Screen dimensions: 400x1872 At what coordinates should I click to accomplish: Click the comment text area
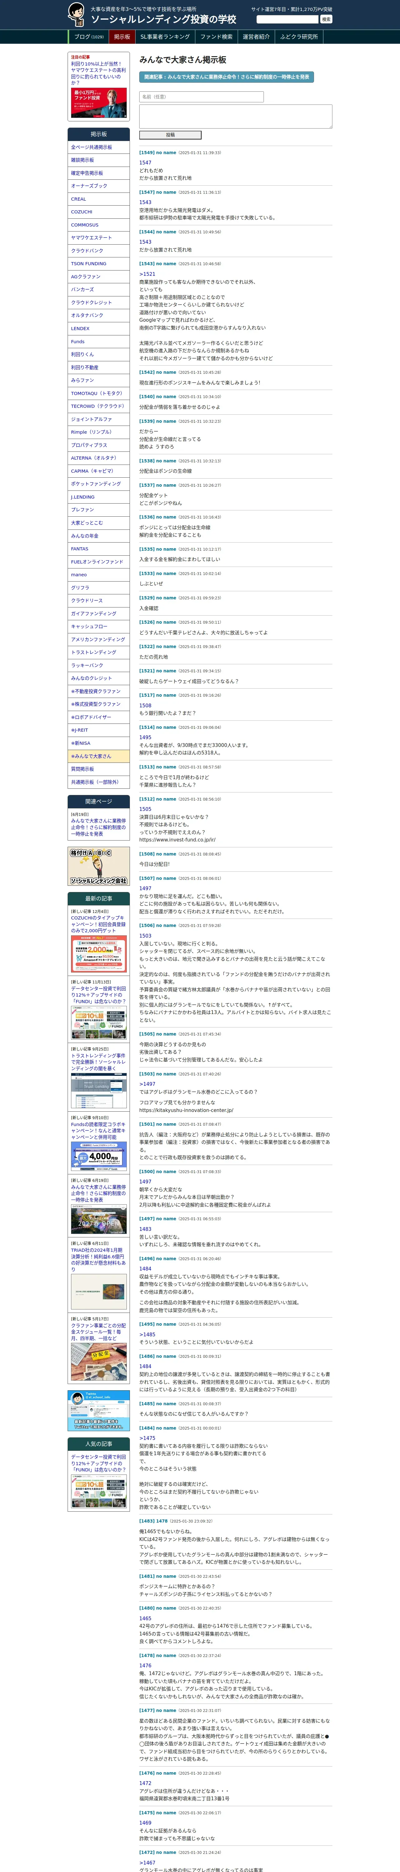(x=235, y=116)
